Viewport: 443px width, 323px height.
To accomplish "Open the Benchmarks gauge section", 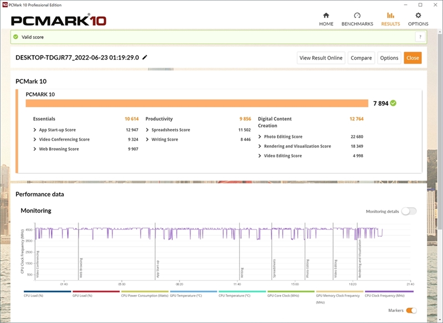I will [x=357, y=19].
